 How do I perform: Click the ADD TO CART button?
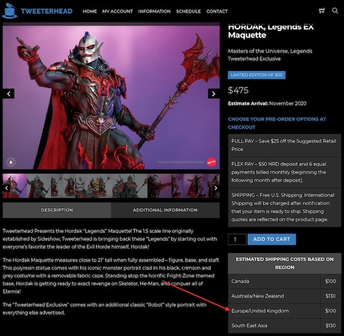[272, 239]
